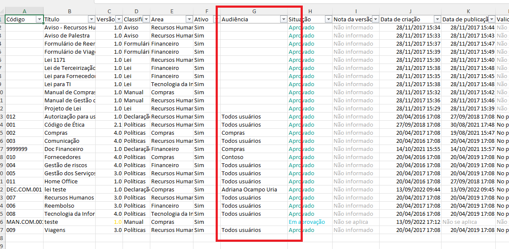Open the Nota da versão filter dropdown
The image size is (509, 249).
[x=376, y=20]
